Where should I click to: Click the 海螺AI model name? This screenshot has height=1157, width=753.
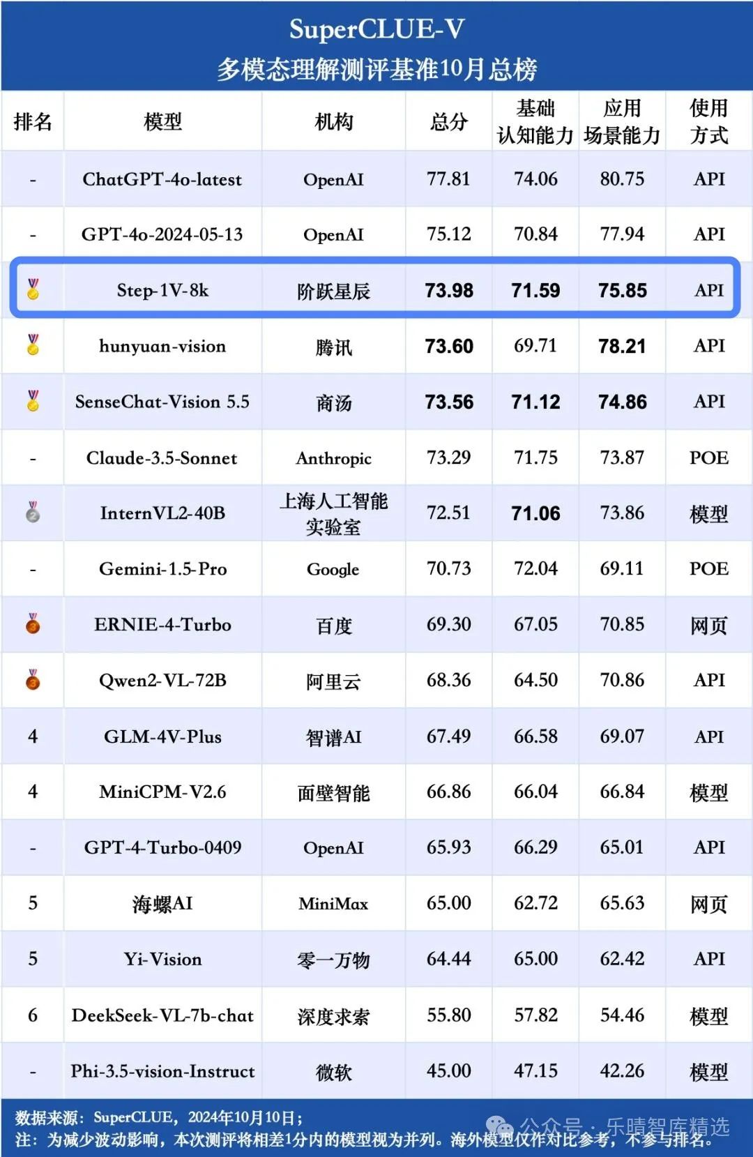click(162, 904)
